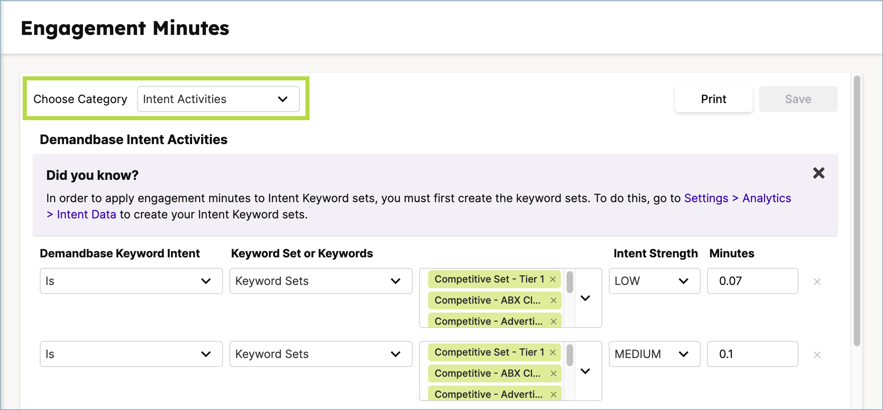
Task: Remove 'Competitive Set - Tier 1' tag in MEDIUM row
Action: pyautogui.click(x=553, y=352)
